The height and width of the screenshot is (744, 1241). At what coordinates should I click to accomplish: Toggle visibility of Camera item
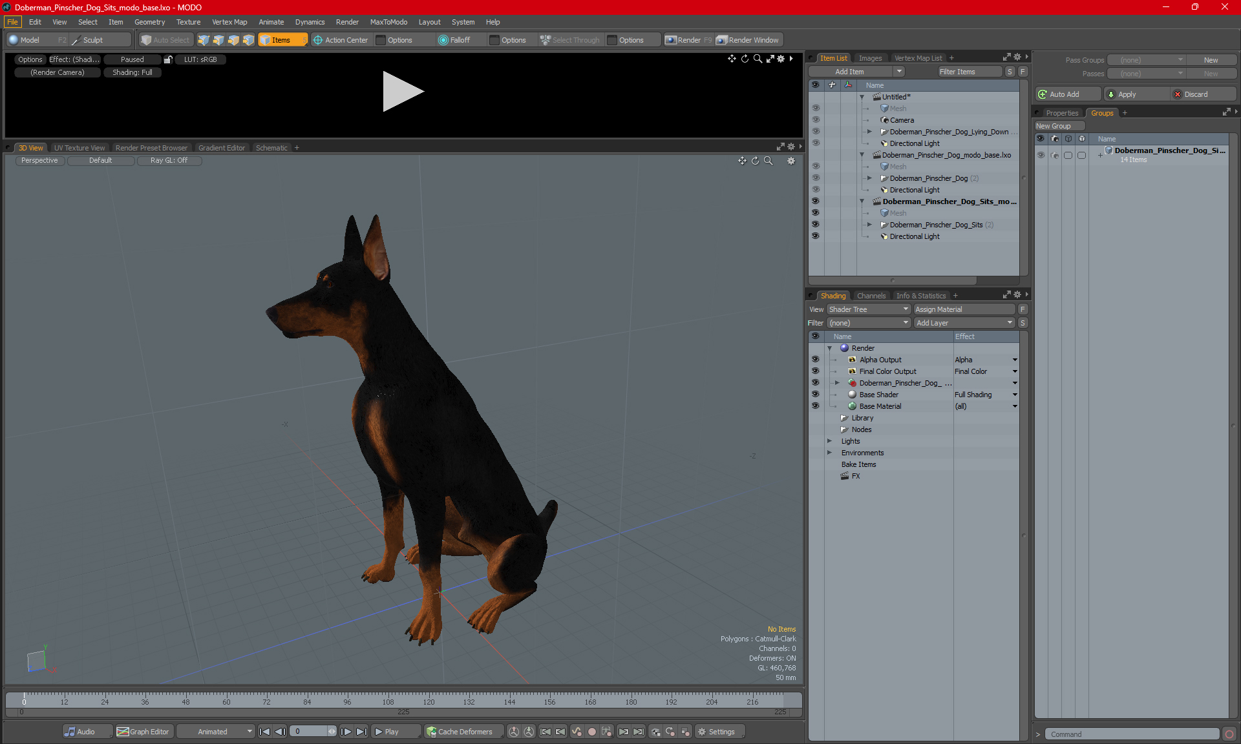tap(815, 120)
